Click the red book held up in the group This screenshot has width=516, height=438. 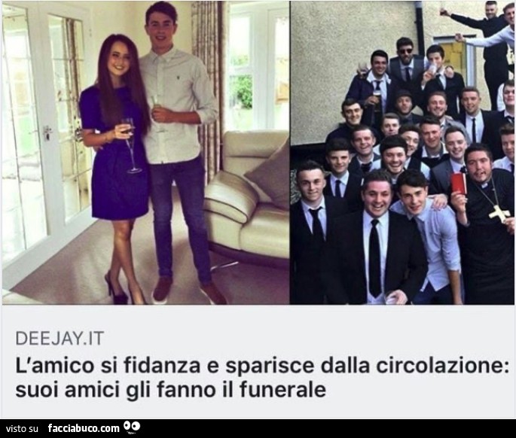(459, 184)
